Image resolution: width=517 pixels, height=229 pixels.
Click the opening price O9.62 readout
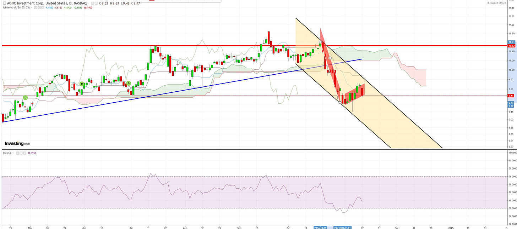104,3
